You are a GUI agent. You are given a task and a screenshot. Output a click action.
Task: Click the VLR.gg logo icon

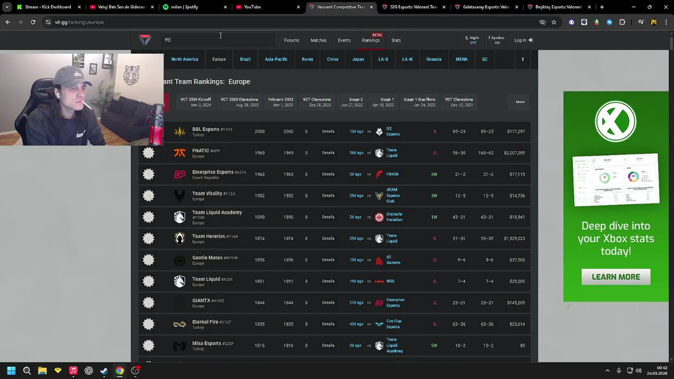145,40
